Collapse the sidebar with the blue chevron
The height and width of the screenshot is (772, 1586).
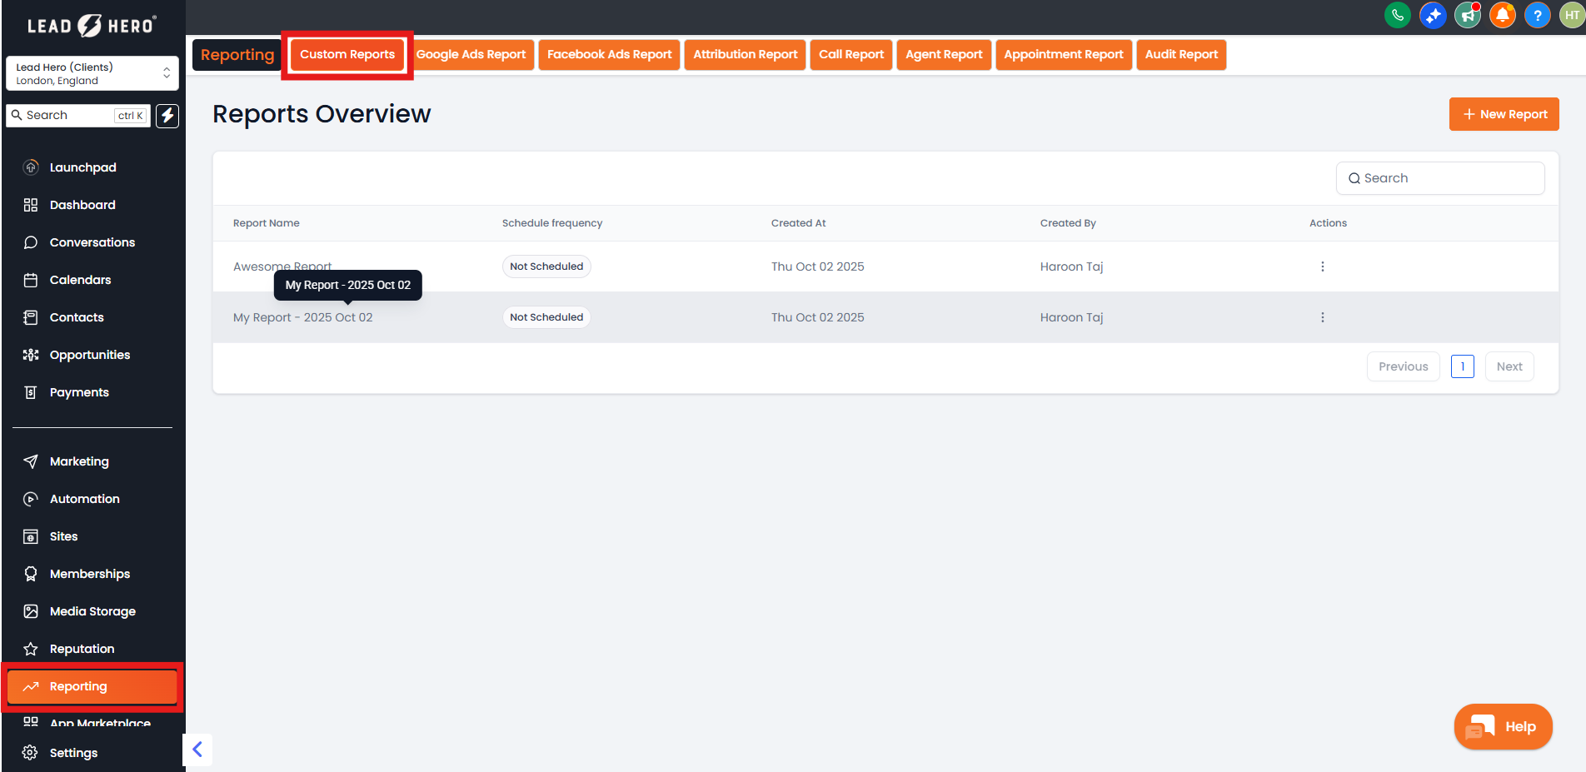click(197, 750)
